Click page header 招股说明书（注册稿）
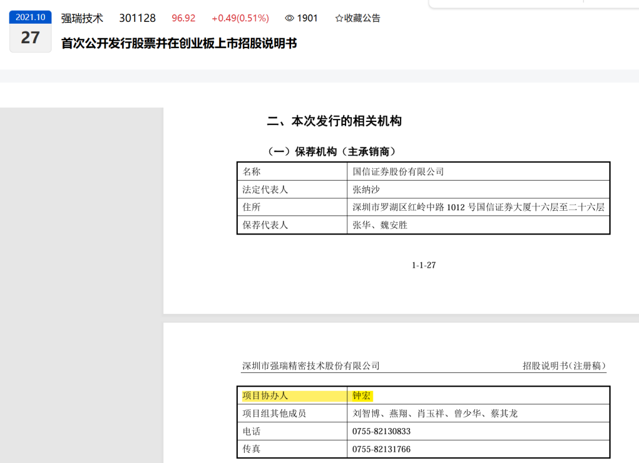Image resolution: width=639 pixels, height=463 pixels. pos(564,366)
